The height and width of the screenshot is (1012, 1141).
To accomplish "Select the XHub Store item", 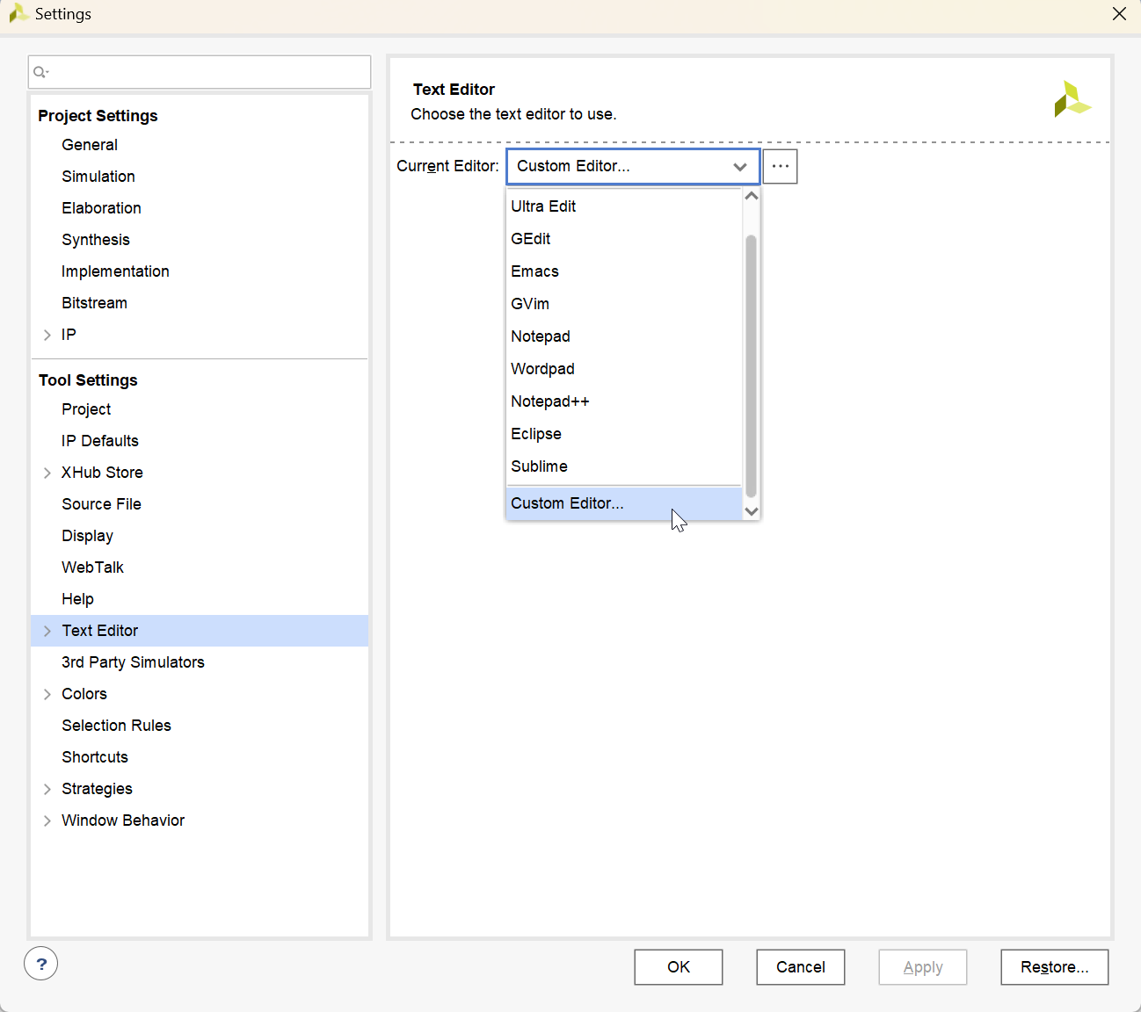I will tap(102, 473).
